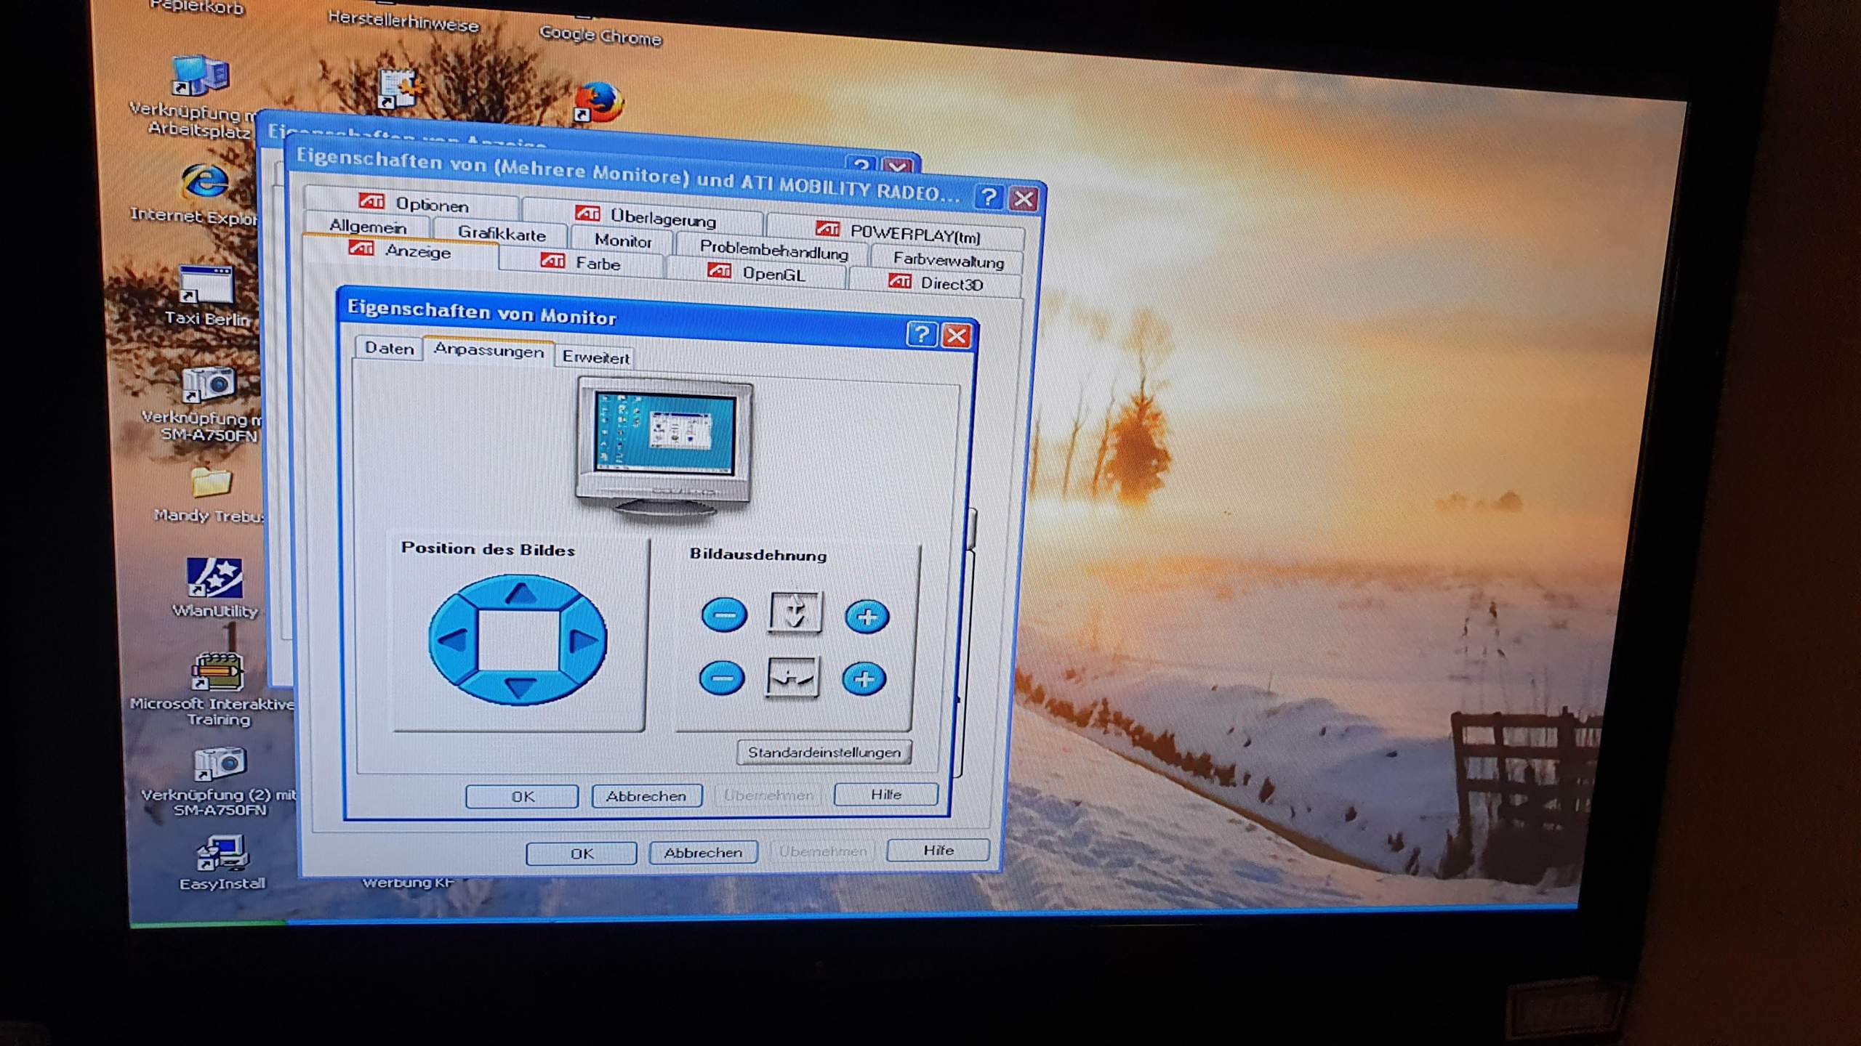Click OK in the ATI Mobility Radeon dialog

click(582, 854)
